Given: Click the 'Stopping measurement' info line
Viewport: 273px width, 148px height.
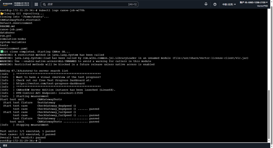Looking at the screenshot, I should [24, 125].
